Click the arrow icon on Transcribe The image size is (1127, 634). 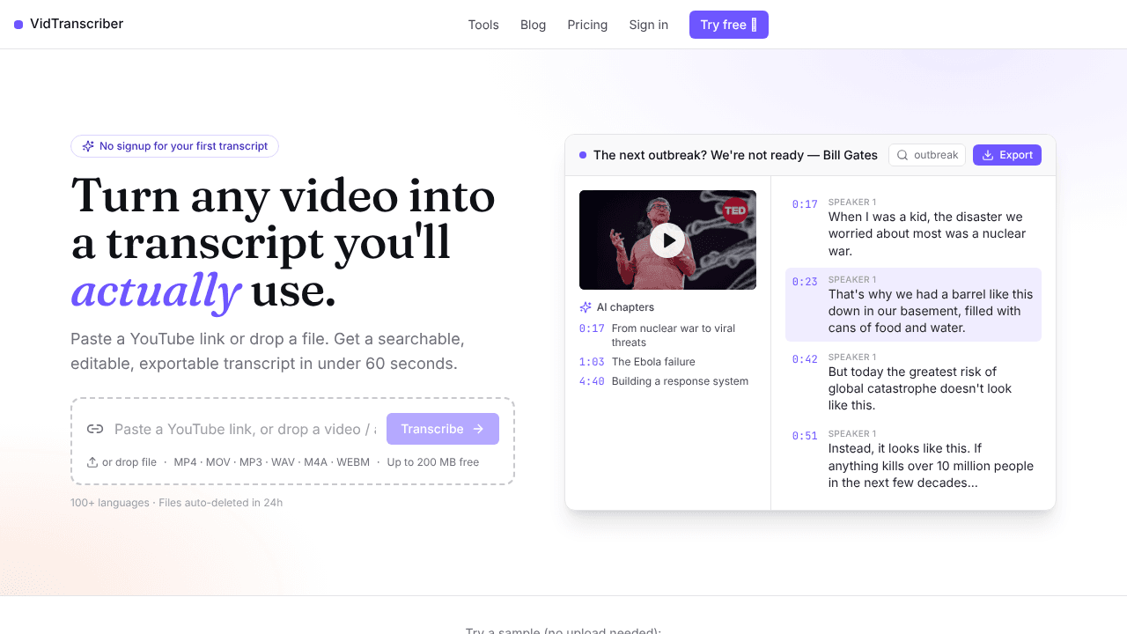(x=478, y=429)
